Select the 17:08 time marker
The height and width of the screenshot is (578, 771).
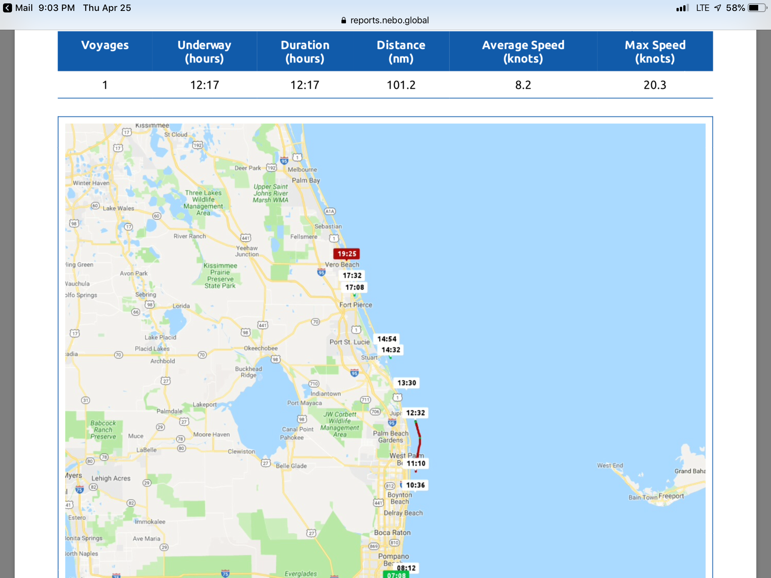(355, 287)
